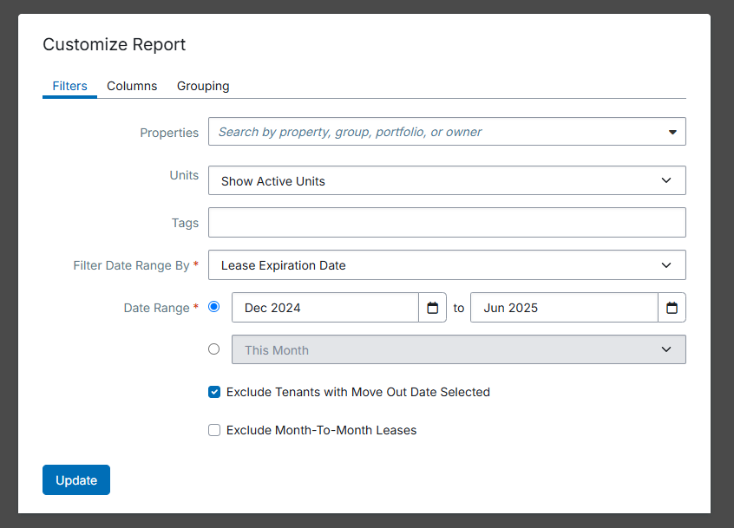
Task: Uncheck Exclude Tenants with Move Out Date
Action: pos(214,392)
